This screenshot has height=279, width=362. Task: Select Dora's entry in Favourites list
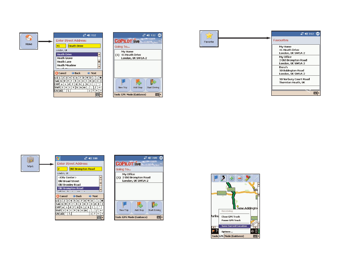[x=296, y=70]
